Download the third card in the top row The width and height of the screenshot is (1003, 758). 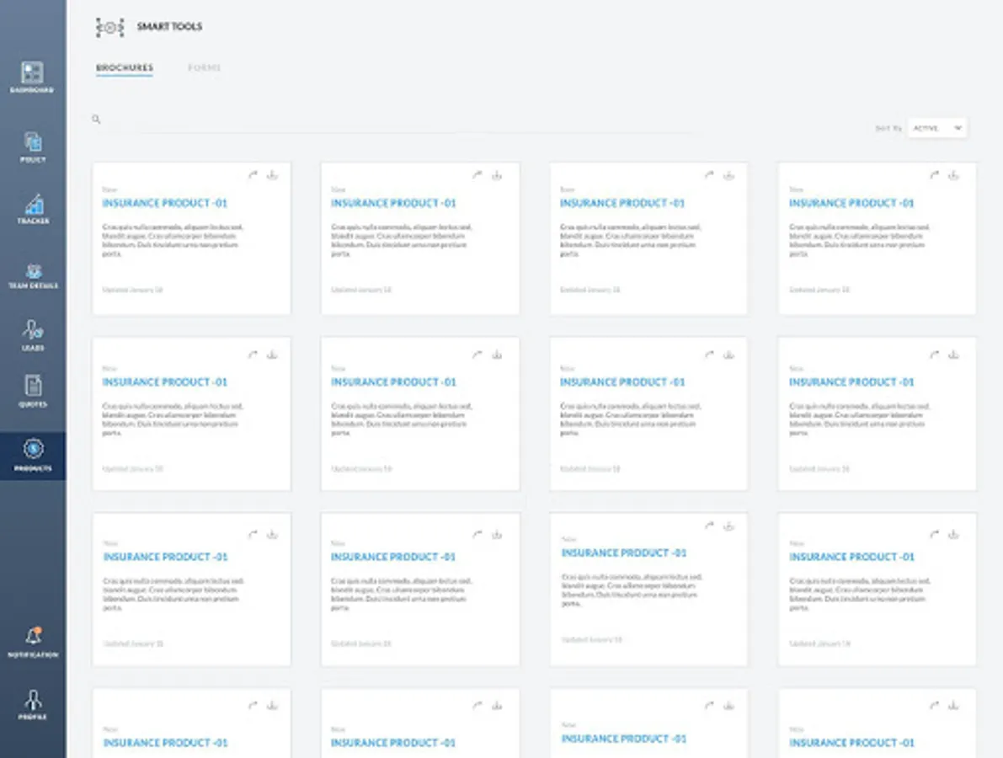(x=728, y=174)
